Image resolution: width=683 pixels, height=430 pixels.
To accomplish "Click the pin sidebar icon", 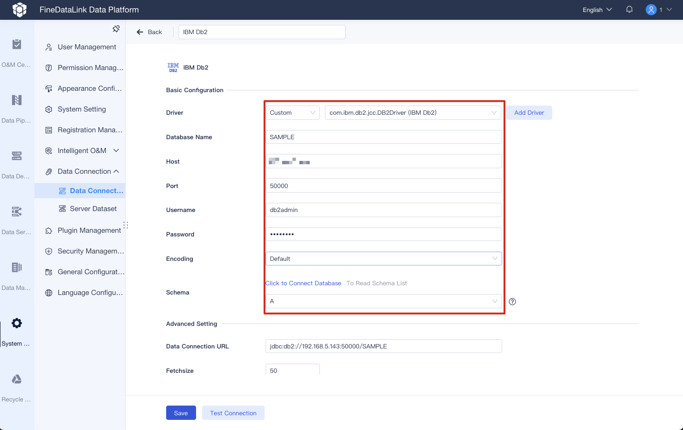I will point(116,29).
